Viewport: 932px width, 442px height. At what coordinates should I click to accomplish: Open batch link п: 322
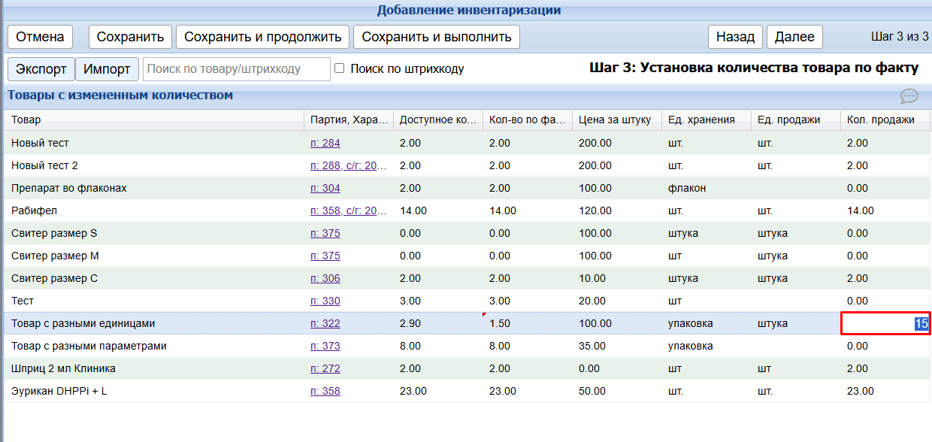pyautogui.click(x=325, y=323)
